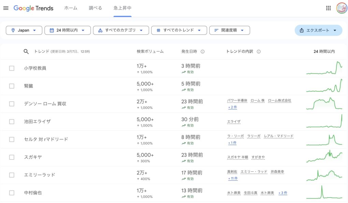Screen dimensions: 348x203
Task: Open the sparkline chart for 中村倫也
Action: [324, 192]
